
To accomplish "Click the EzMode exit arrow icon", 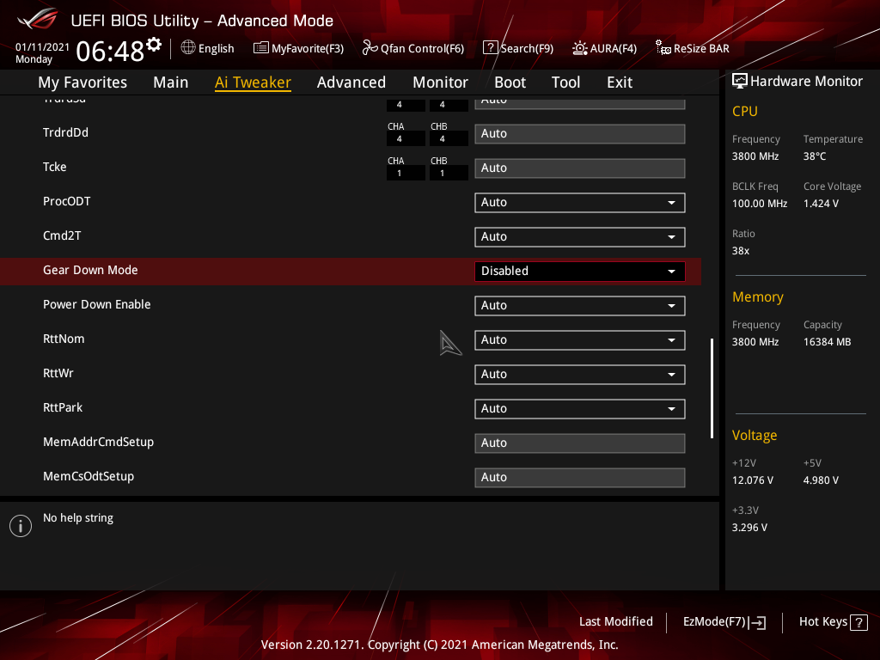I will click(757, 622).
